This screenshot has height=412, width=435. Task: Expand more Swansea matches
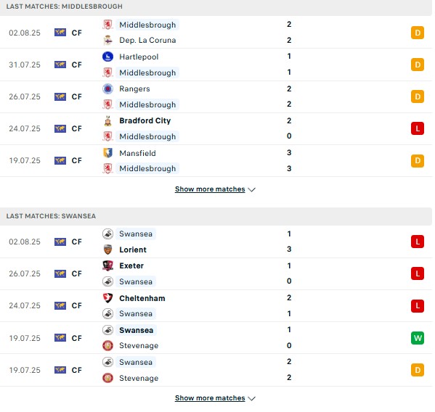point(215,398)
